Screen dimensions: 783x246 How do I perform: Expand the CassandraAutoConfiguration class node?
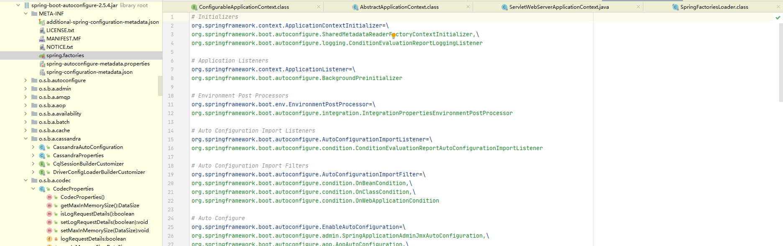click(x=33, y=147)
